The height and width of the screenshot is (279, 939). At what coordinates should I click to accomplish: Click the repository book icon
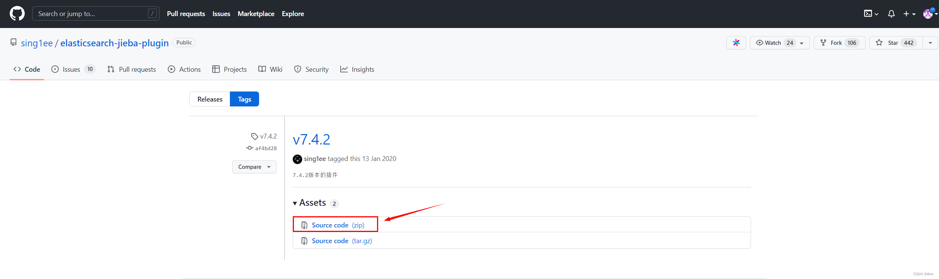click(x=13, y=43)
